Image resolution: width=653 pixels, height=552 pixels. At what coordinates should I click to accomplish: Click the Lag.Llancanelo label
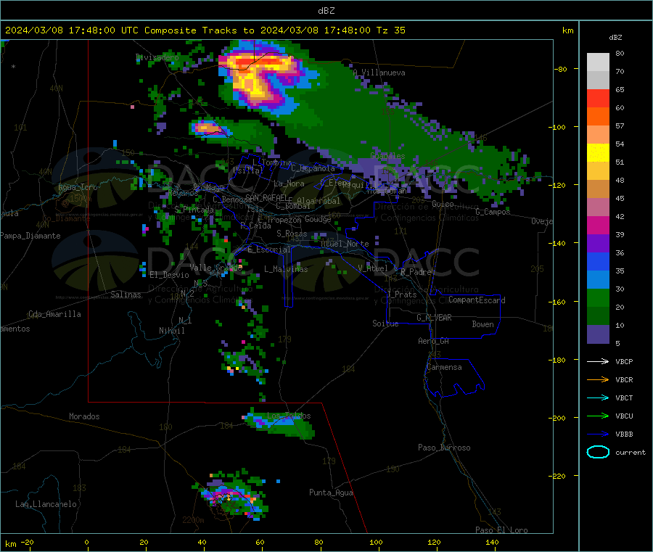click(x=46, y=504)
